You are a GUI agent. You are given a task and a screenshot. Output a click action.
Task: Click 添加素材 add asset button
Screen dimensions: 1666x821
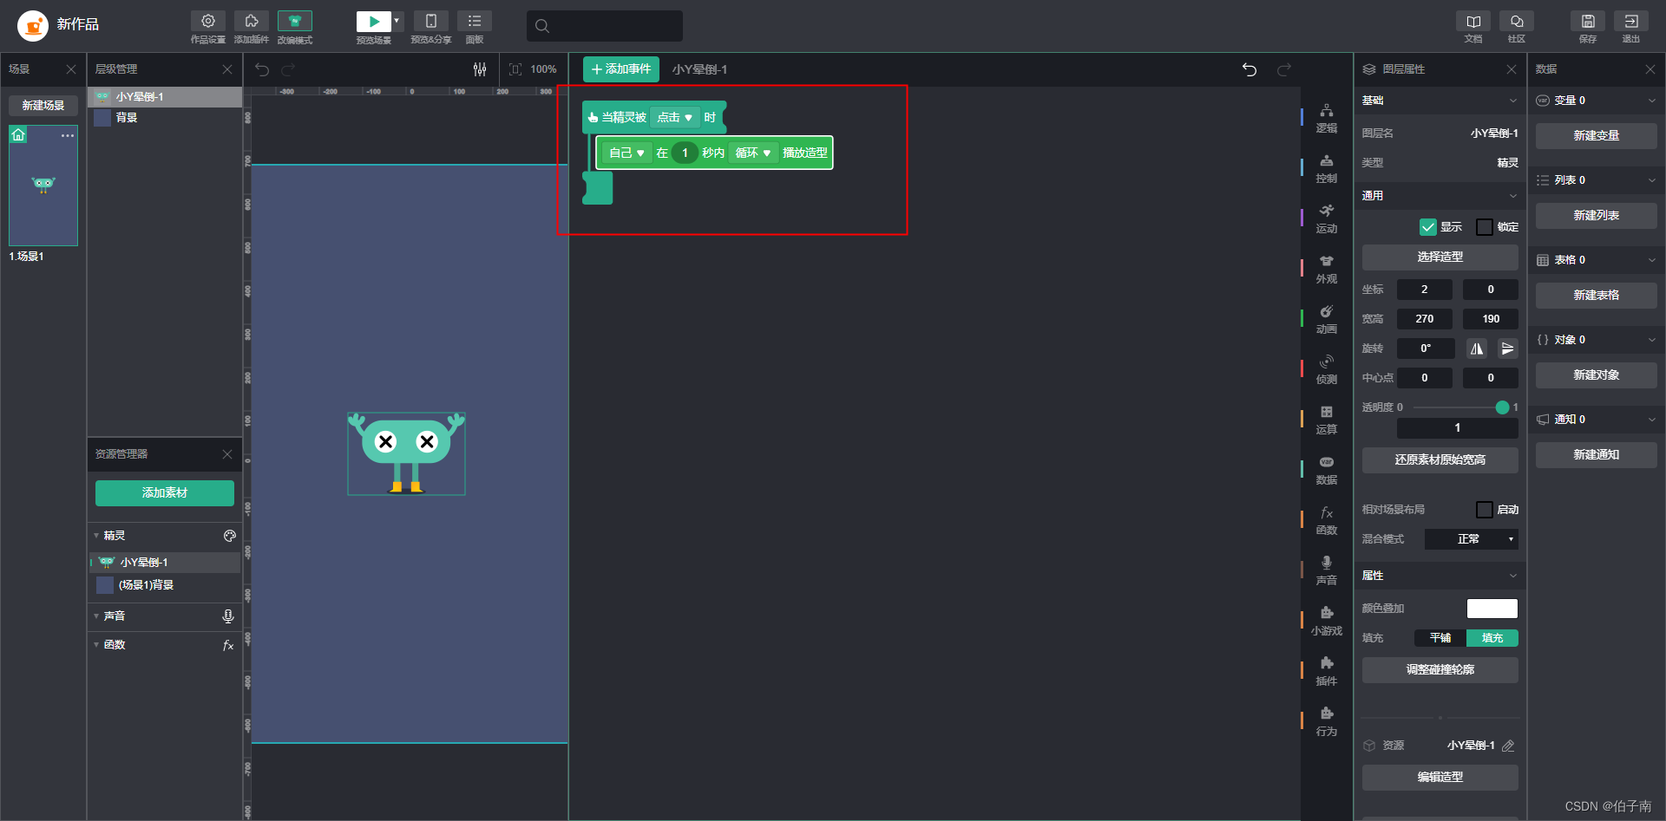pos(165,492)
